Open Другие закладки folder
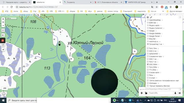The height and width of the screenshot is (103, 184). pos(175,11)
